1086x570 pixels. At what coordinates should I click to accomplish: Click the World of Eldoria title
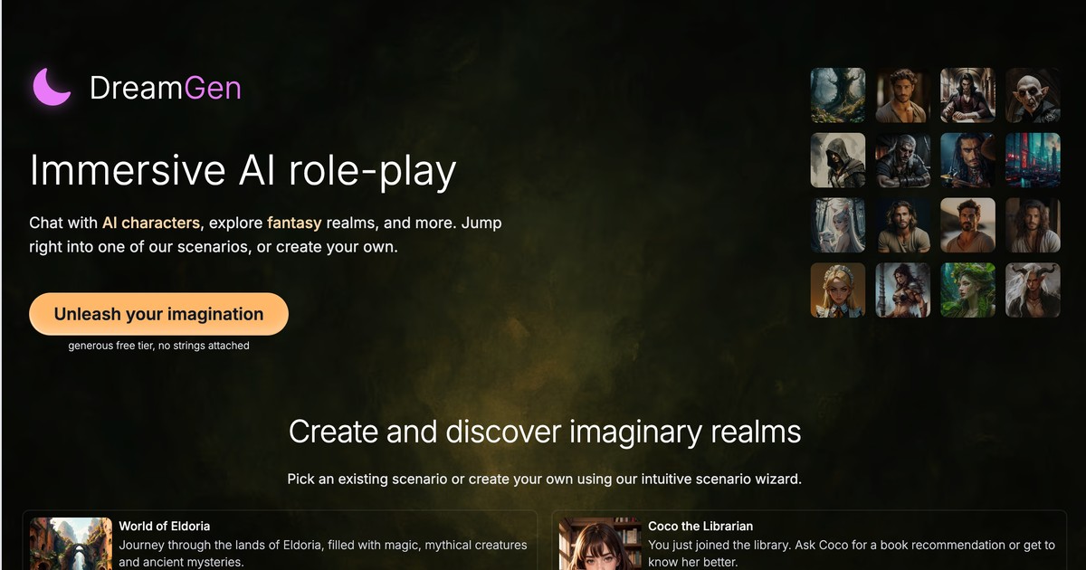[165, 526]
